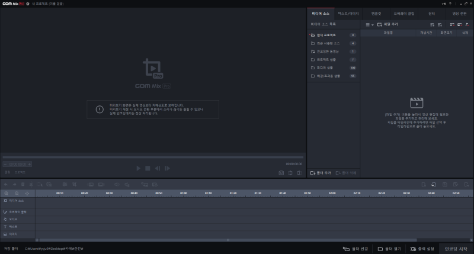This screenshot has width=474, height=254.
Task: Toggle image file filter icon with checkmark
Action: point(460,24)
